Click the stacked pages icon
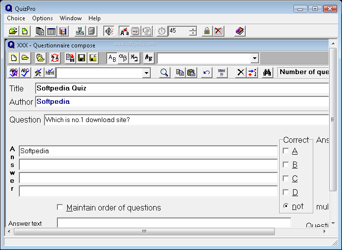 (x=40, y=31)
